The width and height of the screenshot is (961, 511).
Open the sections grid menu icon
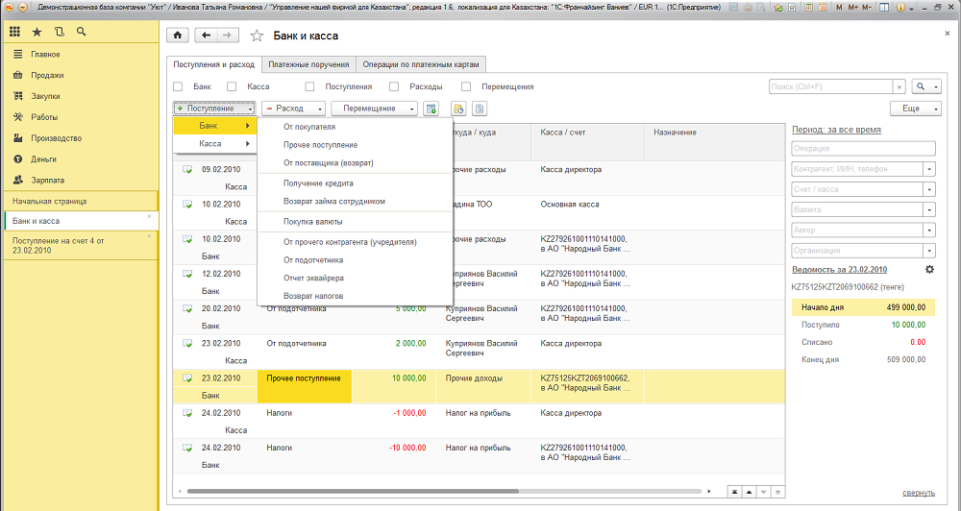coord(15,32)
